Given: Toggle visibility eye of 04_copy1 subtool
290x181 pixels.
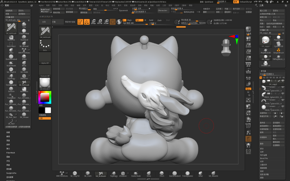Looking at the screenshot, I should pos(283,81).
